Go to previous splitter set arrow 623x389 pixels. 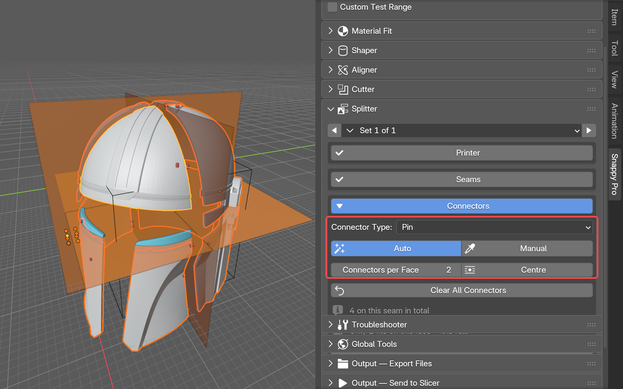click(334, 131)
